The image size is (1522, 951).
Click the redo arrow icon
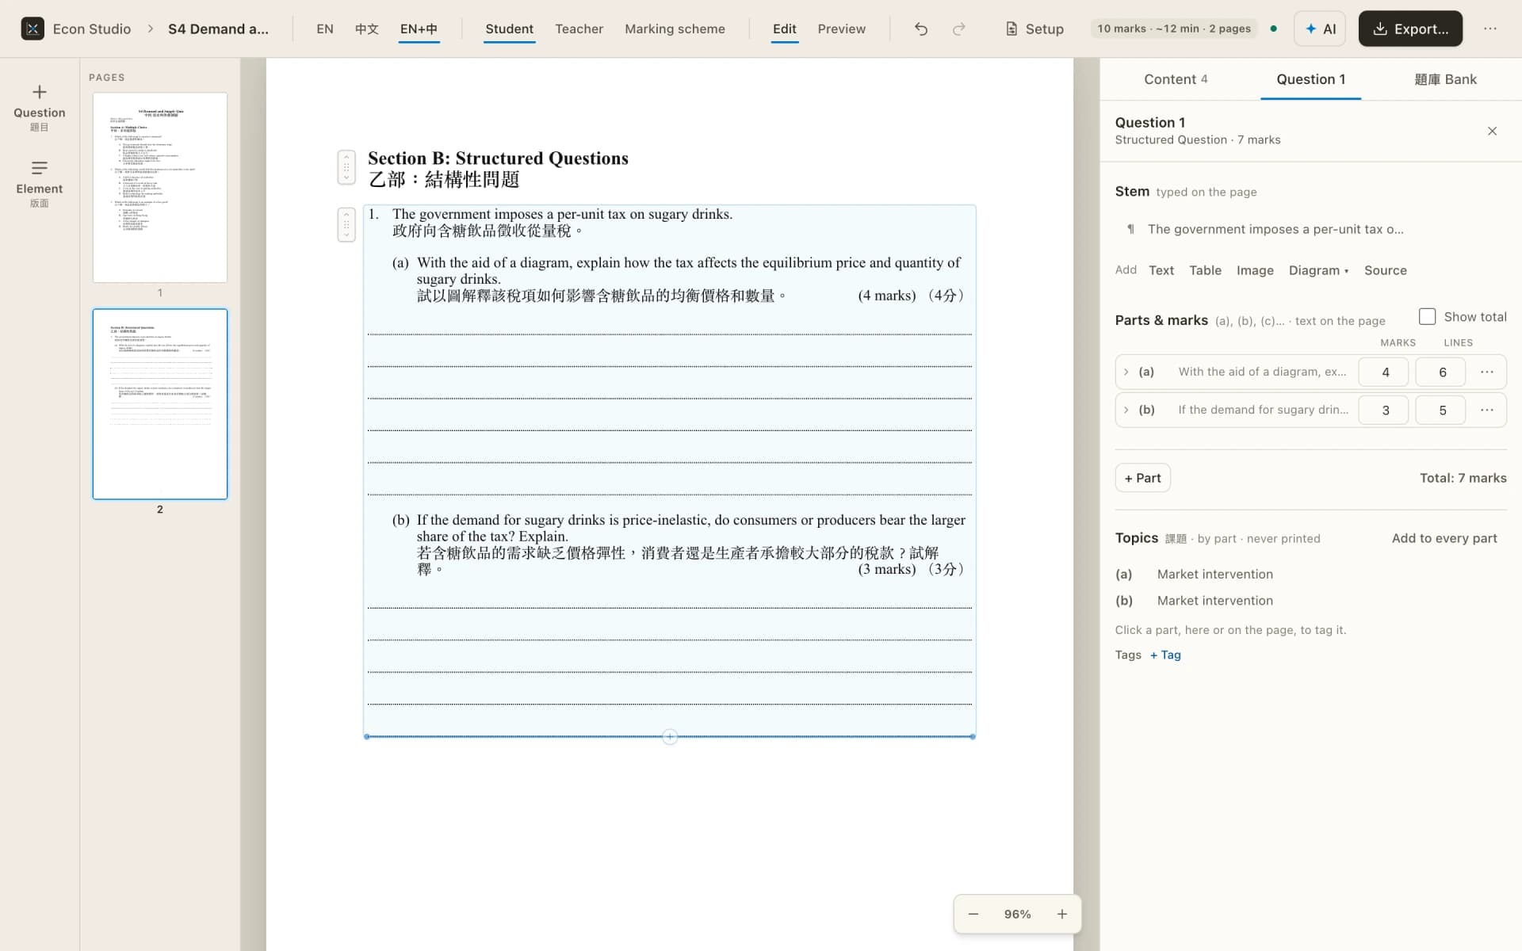pyautogui.click(x=958, y=29)
